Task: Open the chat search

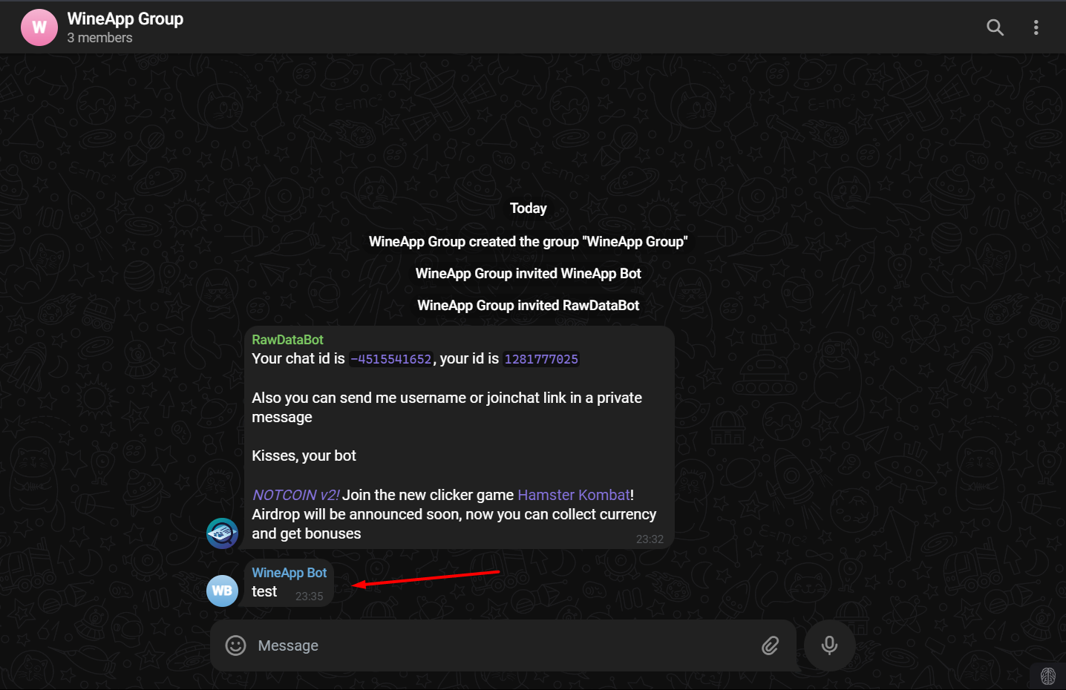Action: pos(995,27)
